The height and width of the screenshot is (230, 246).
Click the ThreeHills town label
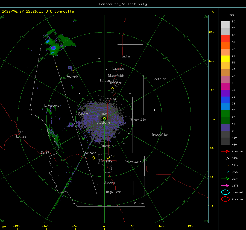pyautogui.click(x=137, y=120)
